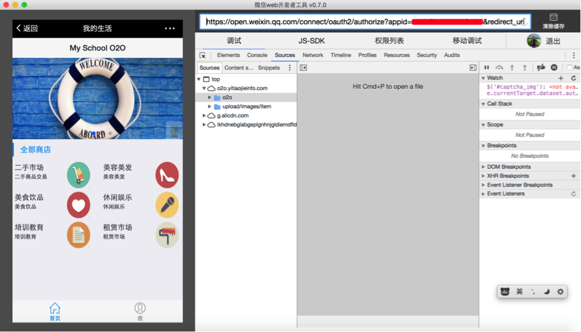Open the Snippets navigator tab

269,67
